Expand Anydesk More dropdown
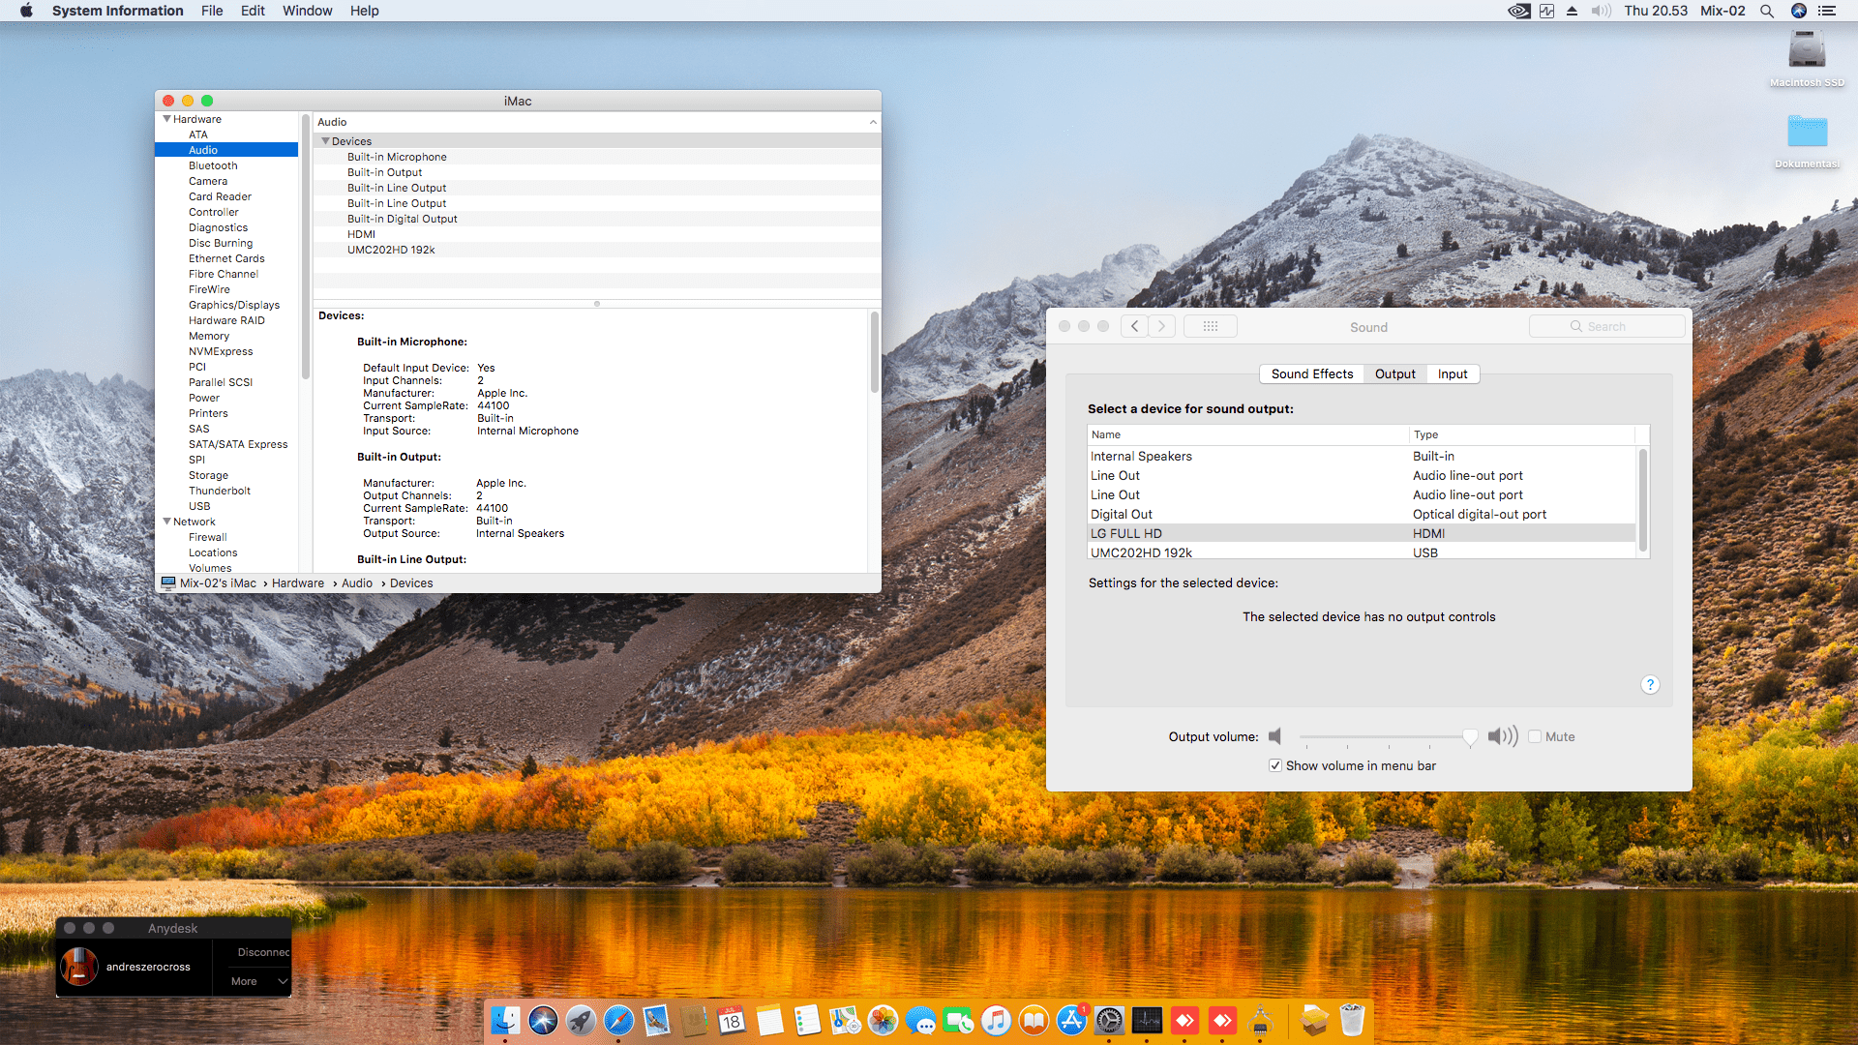Screen dimensions: 1858x1045 tap(258, 981)
